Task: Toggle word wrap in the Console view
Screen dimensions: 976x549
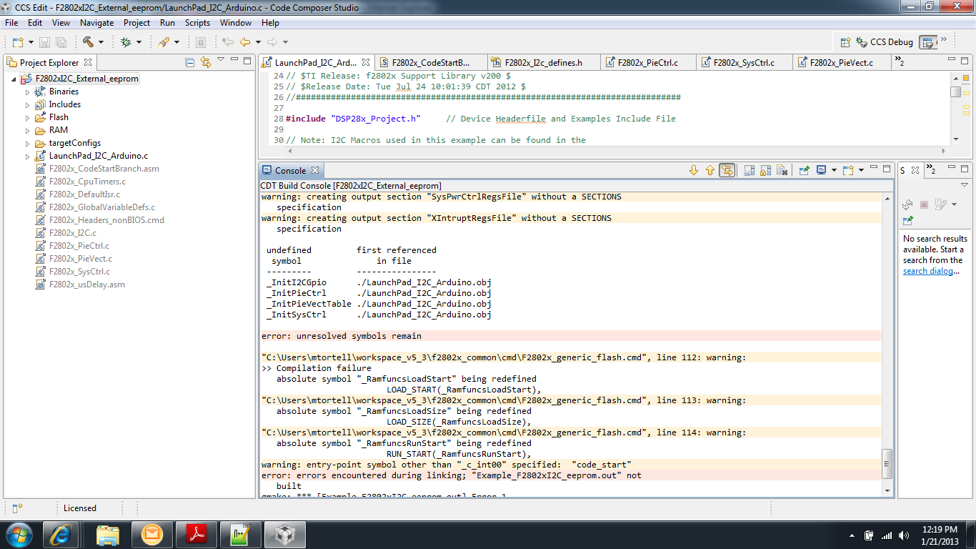Action: click(727, 170)
